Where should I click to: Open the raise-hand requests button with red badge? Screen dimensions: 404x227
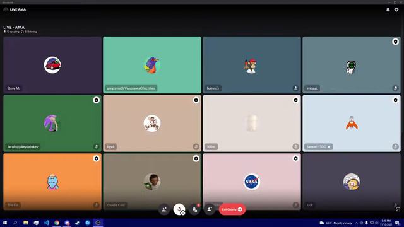click(x=195, y=209)
